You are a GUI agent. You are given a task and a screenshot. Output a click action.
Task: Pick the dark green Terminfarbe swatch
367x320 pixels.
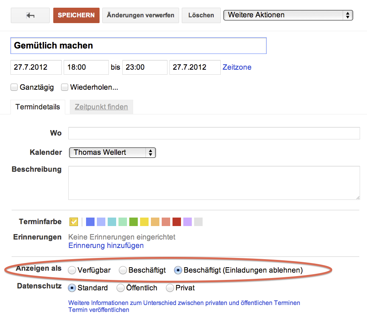(x=134, y=222)
